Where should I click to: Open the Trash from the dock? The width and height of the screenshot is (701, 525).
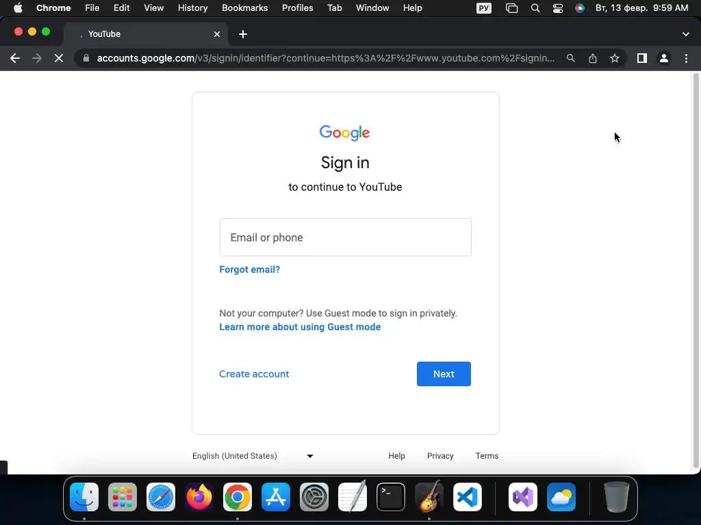pyautogui.click(x=617, y=497)
